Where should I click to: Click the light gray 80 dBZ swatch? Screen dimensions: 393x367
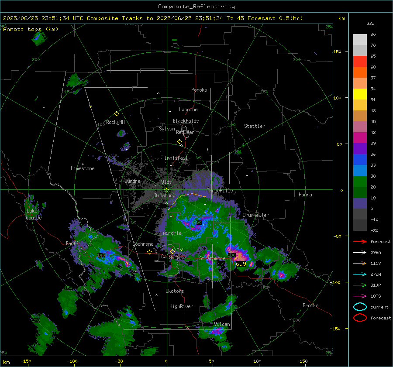(360, 39)
